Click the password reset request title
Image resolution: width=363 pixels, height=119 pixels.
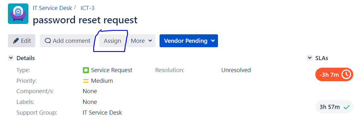coord(85,20)
